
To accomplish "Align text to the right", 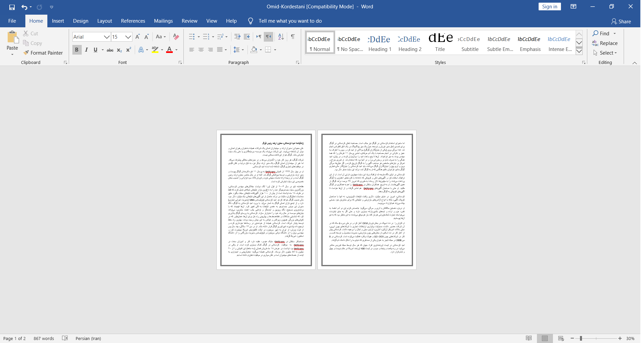I will pyautogui.click(x=210, y=50).
